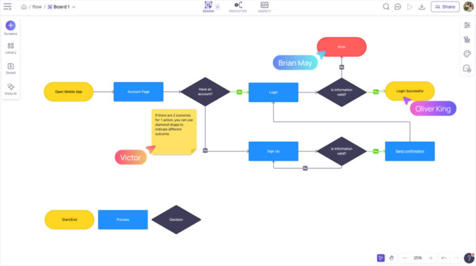Click the Oliver King collaborator label

[433, 109]
